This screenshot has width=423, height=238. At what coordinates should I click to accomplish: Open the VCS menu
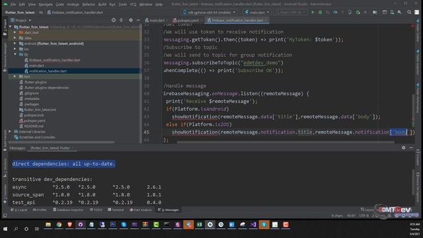coord(133,5)
